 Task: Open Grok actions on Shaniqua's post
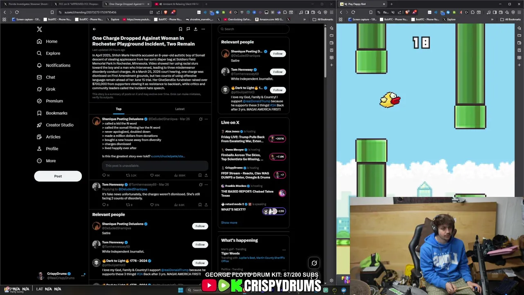tap(201, 119)
